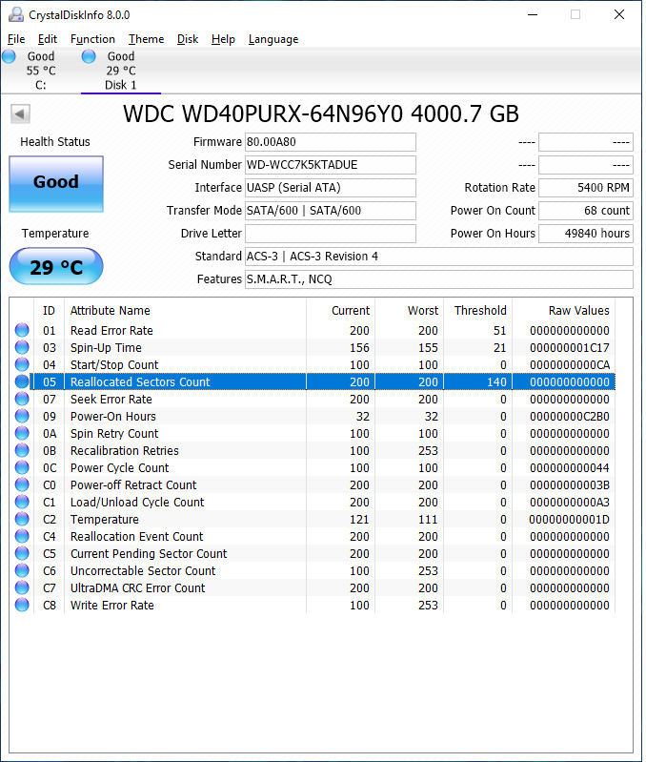Click the Power On Count value field
The image size is (646, 762).
(x=586, y=211)
